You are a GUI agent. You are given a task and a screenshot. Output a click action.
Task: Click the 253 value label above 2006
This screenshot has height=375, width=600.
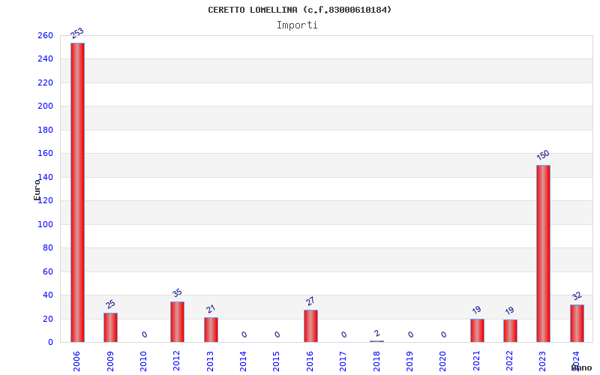point(77,33)
